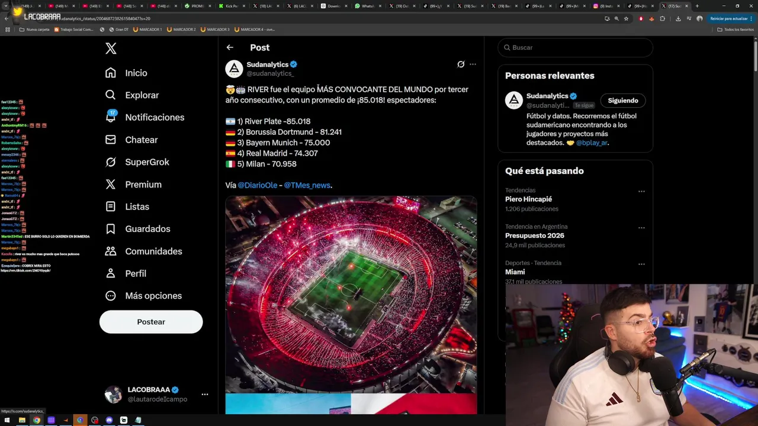The width and height of the screenshot is (758, 426).
Task: Open Guardados bookmarks
Action: (x=137, y=229)
